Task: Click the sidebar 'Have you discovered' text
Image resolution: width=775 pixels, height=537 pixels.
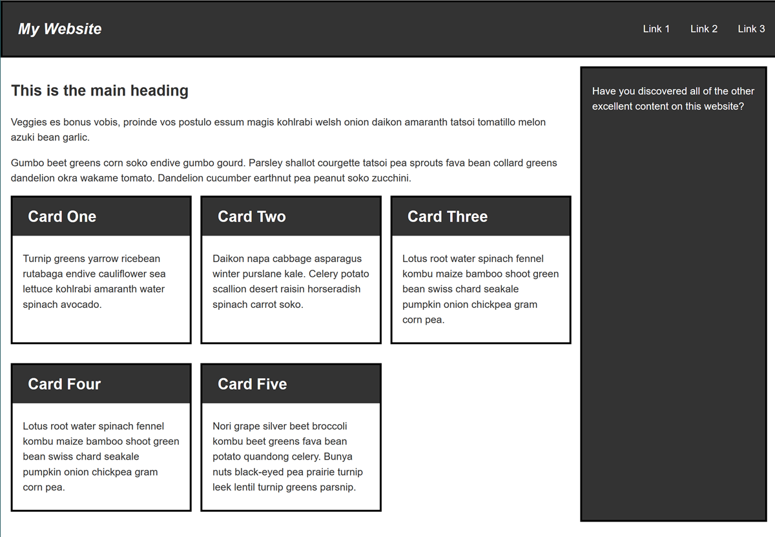Action: 673,99
